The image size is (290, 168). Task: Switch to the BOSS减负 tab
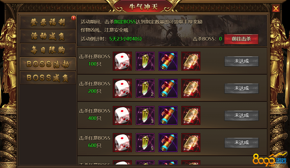[x=48, y=78]
